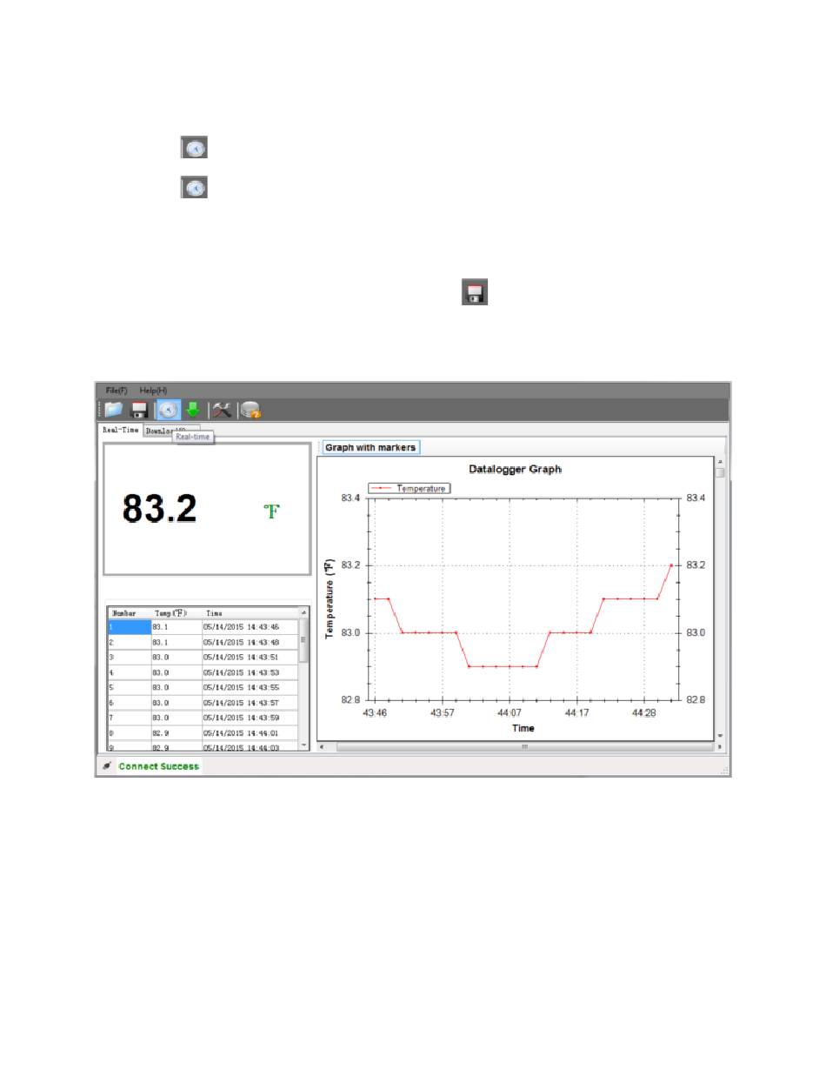This screenshot has width=826, height=1069.
Task: Click the time cell 05/14/2015 14:43:59
Action: coord(250,718)
